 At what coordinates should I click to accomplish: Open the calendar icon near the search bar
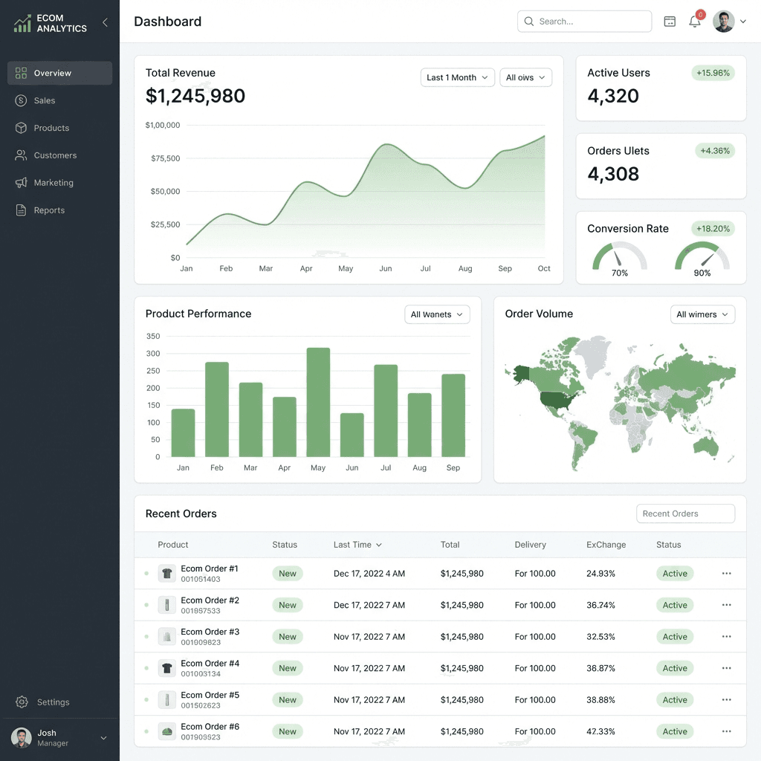(x=670, y=22)
